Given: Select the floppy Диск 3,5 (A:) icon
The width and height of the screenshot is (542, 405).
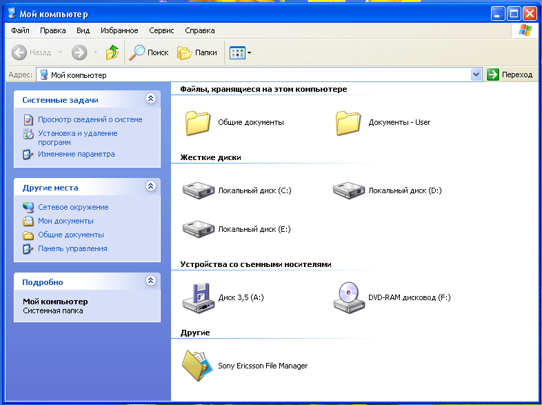Looking at the screenshot, I should coord(199,298).
